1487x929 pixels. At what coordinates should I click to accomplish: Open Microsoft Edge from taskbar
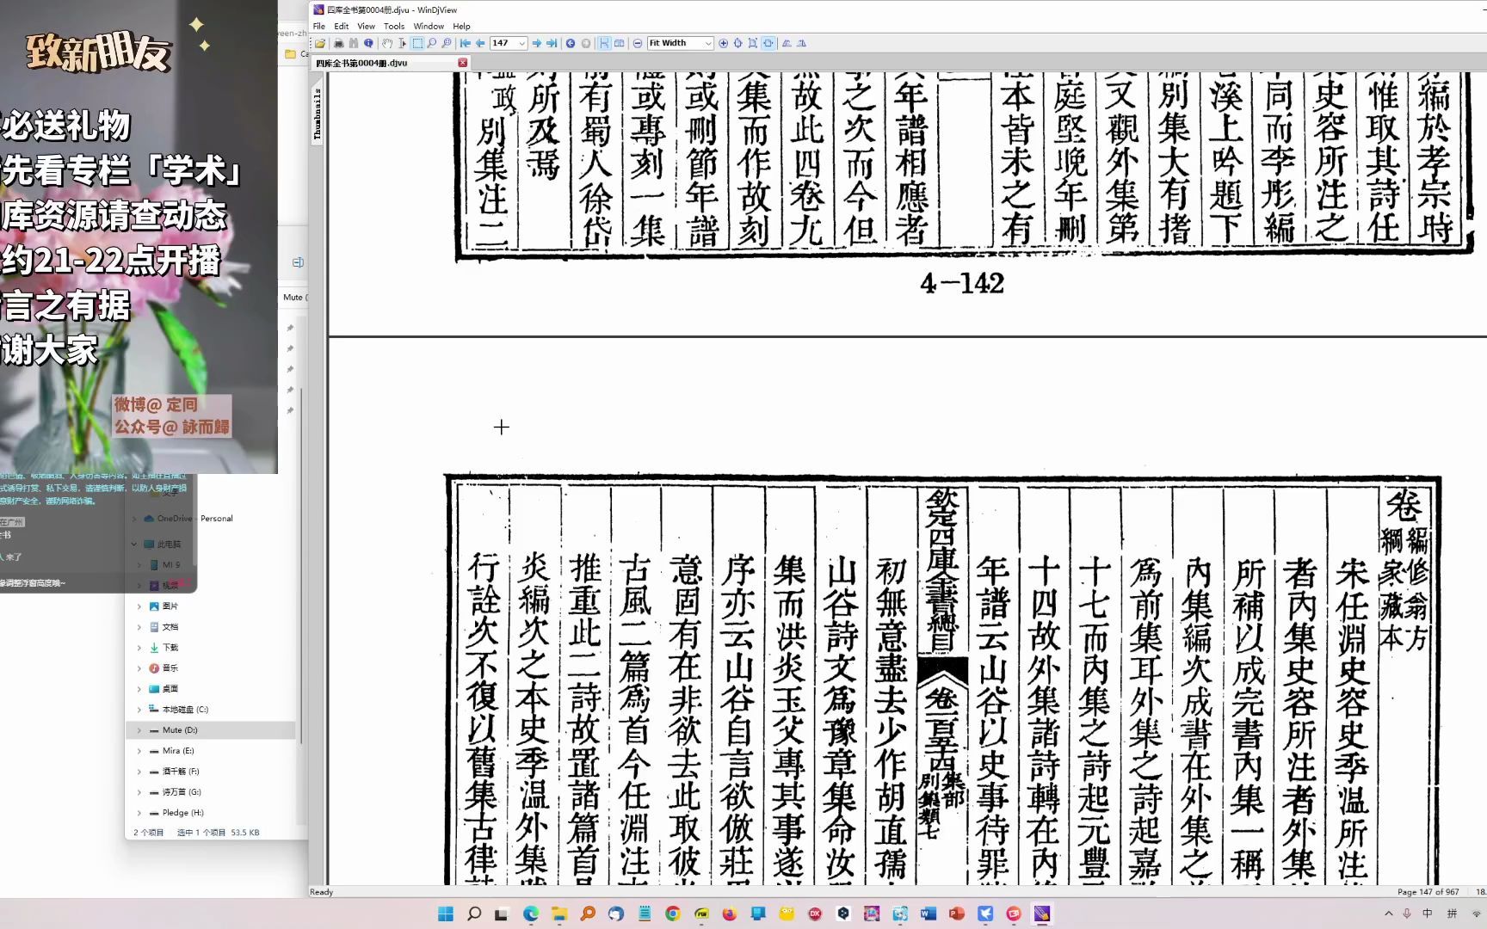point(531,914)
